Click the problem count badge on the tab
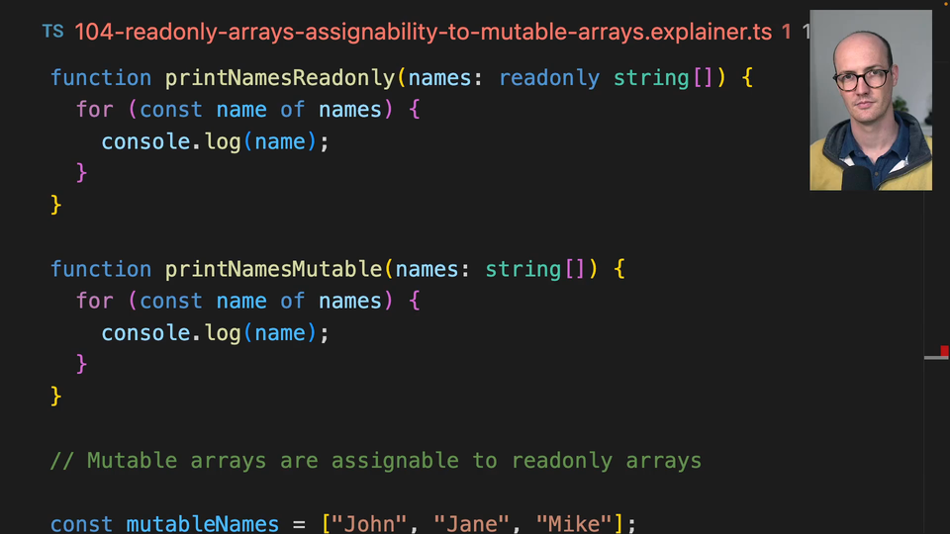Image resolution: width=950 pixels, height=534 pixels. [787, 32]
